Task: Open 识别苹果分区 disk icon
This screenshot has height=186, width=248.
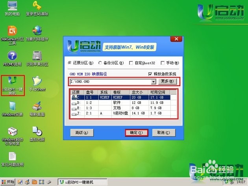Action: (37, 58)
